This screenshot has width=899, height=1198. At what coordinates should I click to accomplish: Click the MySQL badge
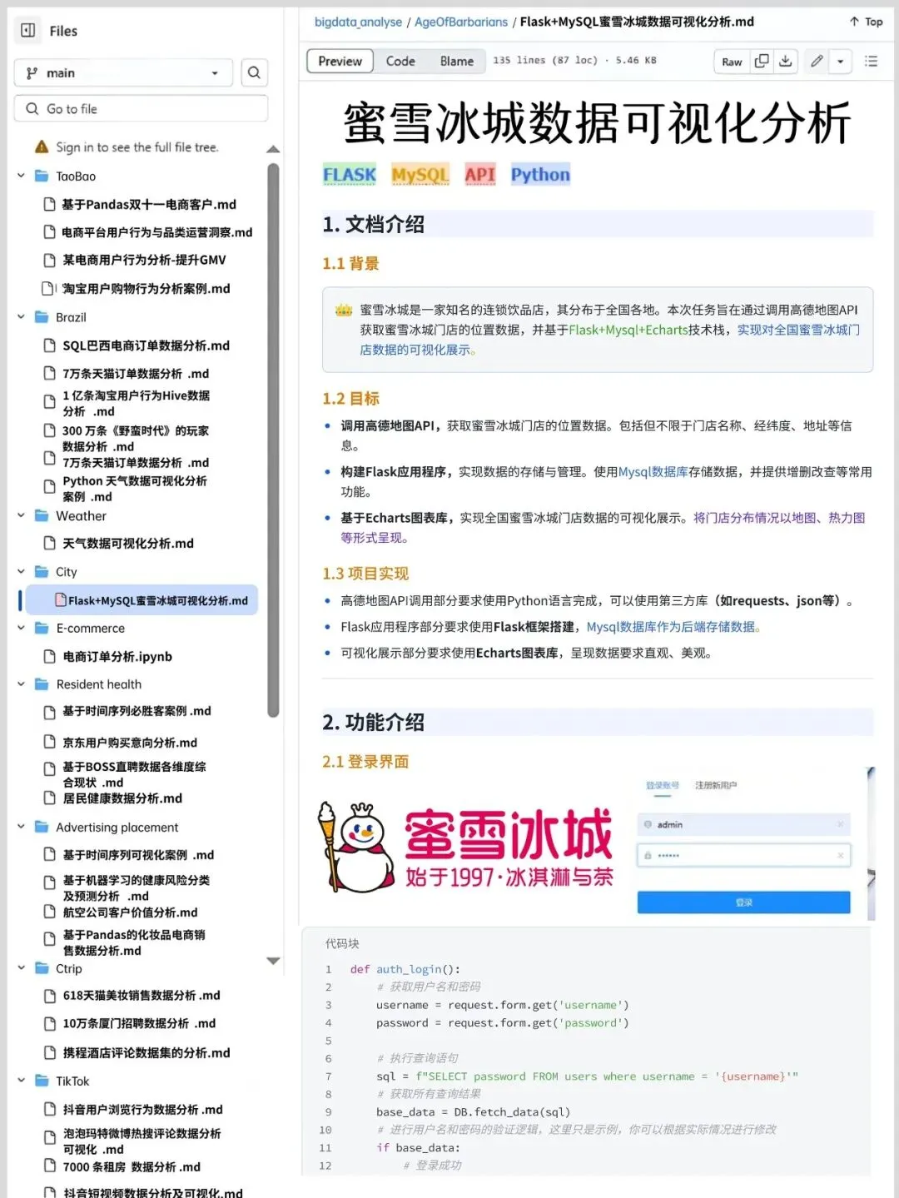[420, 175]
